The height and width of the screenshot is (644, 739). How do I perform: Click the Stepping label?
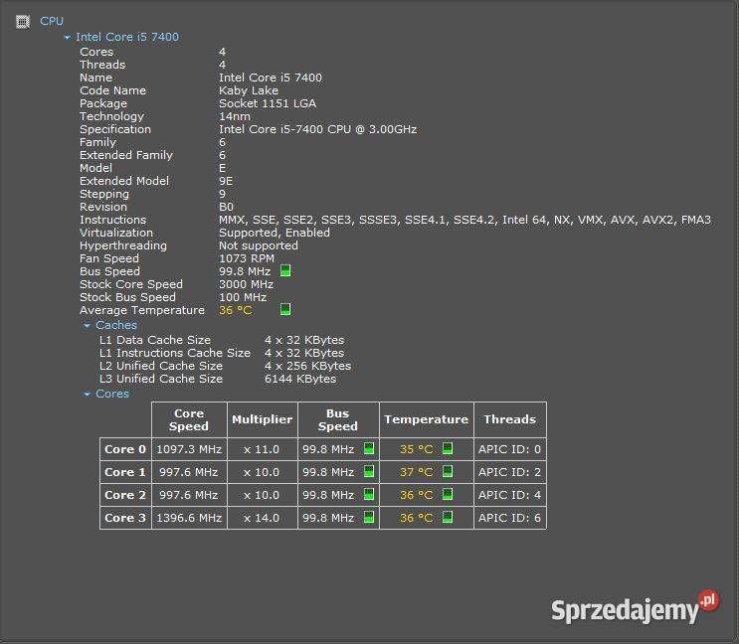(x=104, y=194)
